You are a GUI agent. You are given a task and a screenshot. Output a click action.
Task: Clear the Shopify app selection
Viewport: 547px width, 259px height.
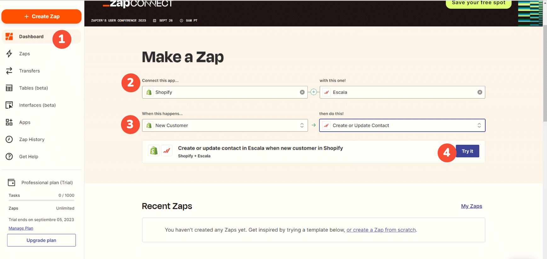(302, 92)
